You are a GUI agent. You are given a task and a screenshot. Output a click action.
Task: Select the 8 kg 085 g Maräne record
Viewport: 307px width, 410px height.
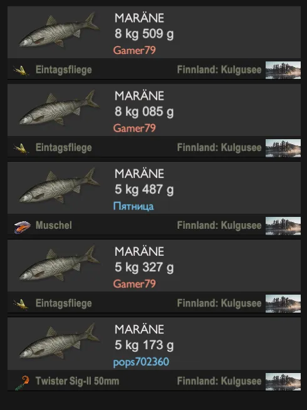click(154, 120)
